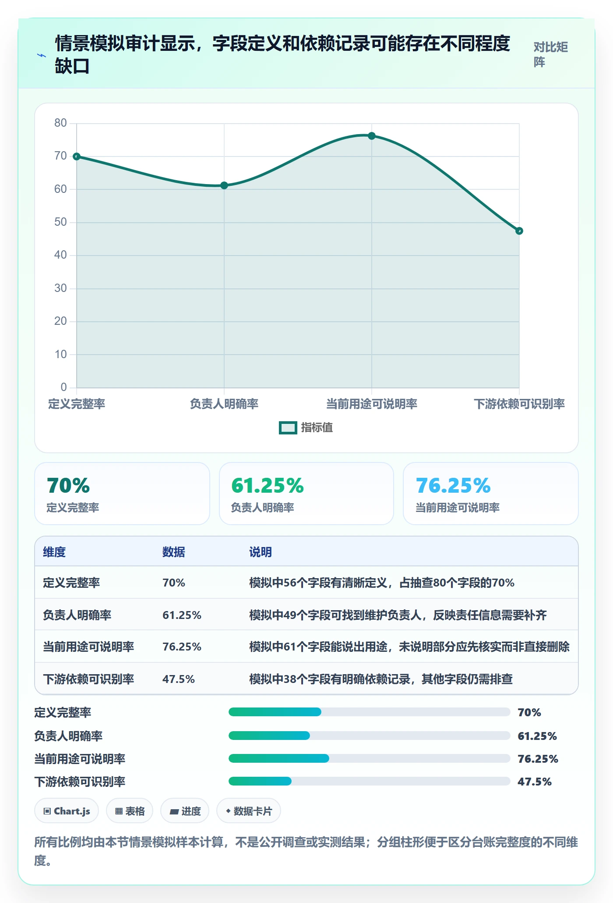
Task: Click the 负责人明确率 data point on the chart
Action: [224, 185]
